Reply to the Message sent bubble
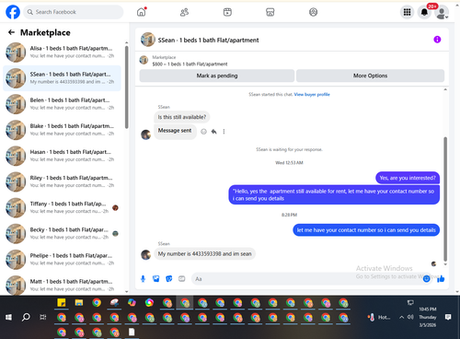The width and height of the screenshot is (460, 339). coord(213,132)
